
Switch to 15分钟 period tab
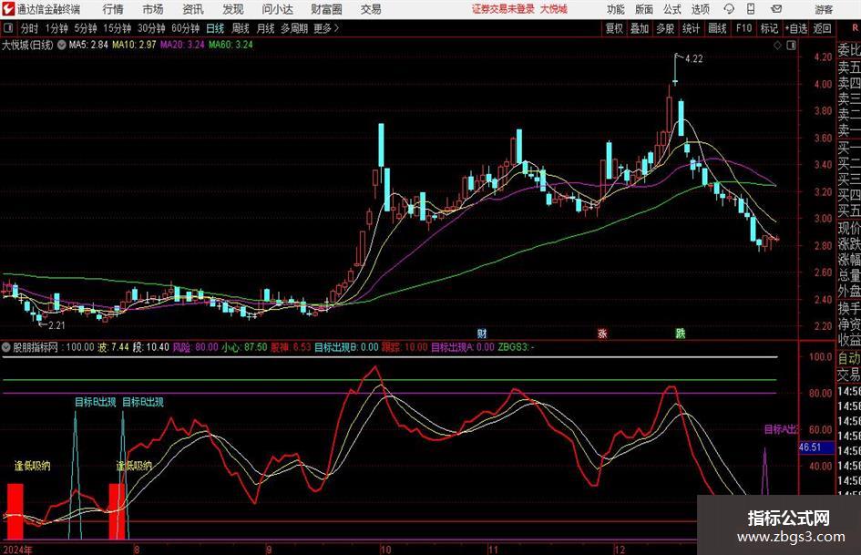click(118, 28)
